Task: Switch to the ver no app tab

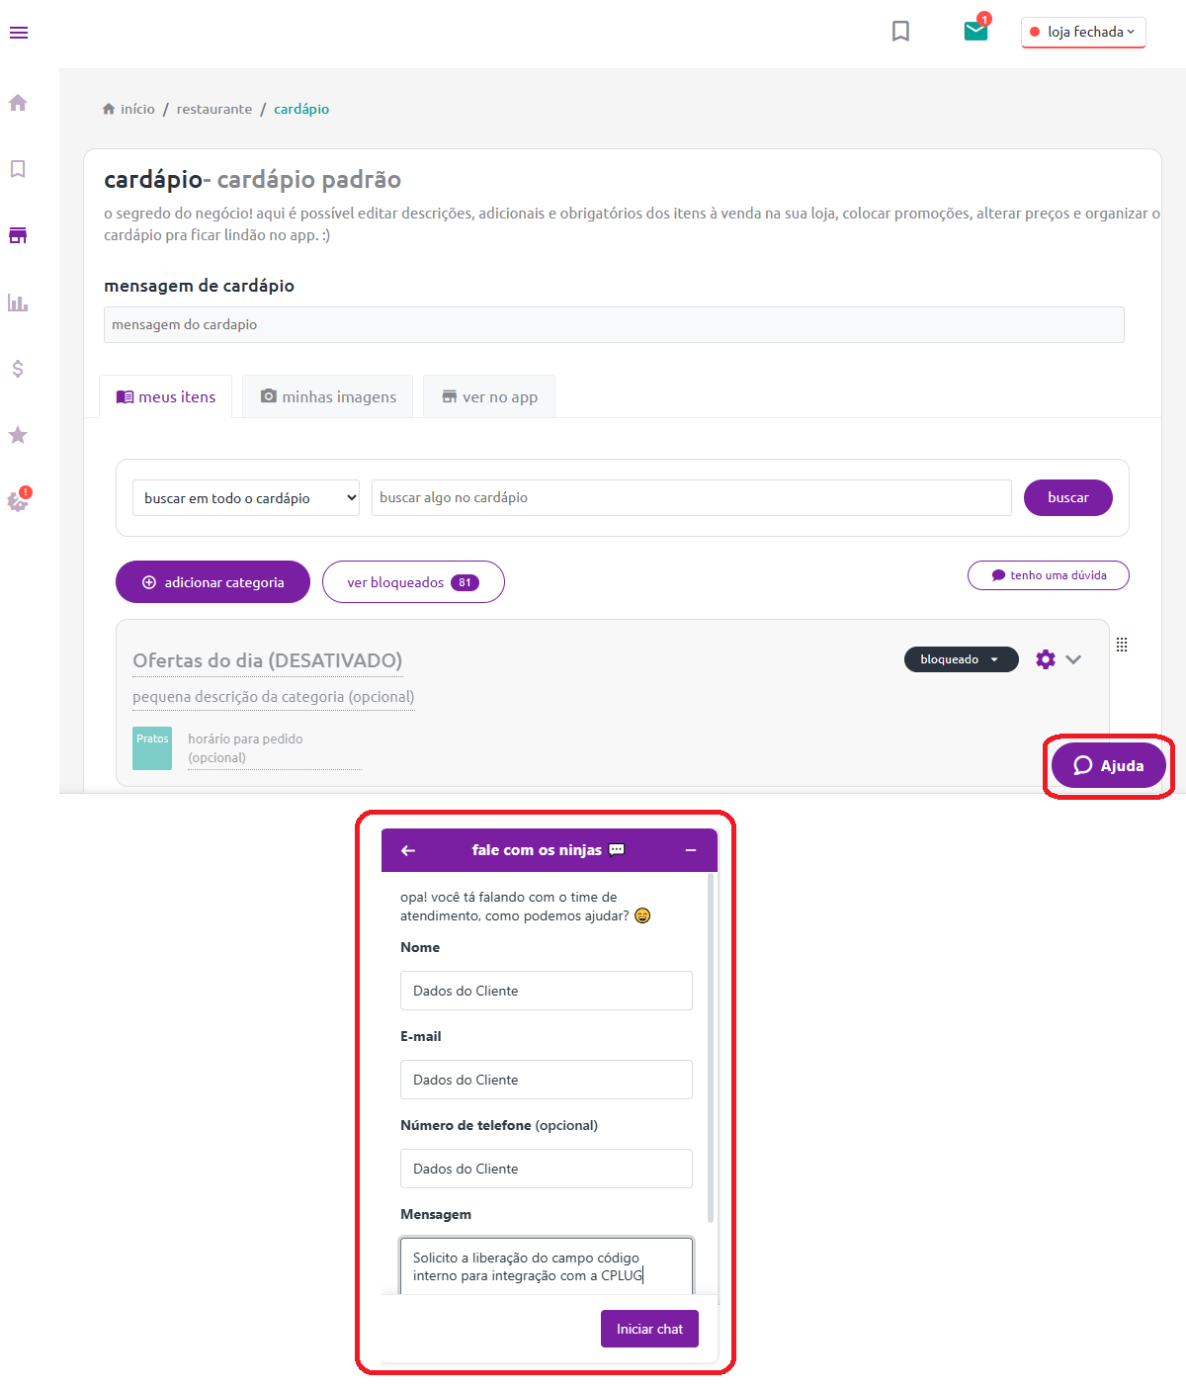Action: click(x=489, y=396)
